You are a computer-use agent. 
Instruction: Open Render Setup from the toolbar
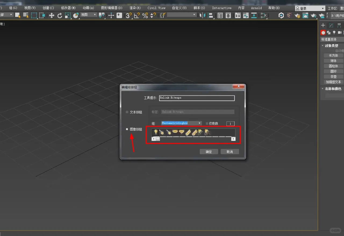tap(297, 15)
